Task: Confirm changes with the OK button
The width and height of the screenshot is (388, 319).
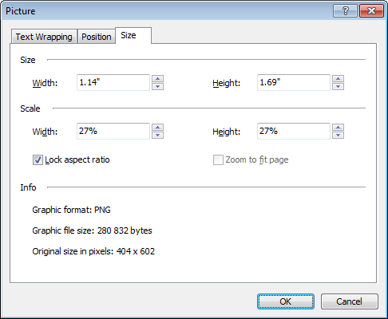Action: pos(286,301)
